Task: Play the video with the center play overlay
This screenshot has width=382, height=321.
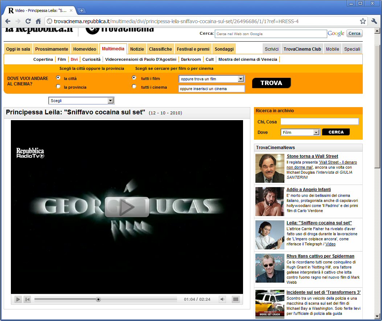Action: click(x=127, y=207)
